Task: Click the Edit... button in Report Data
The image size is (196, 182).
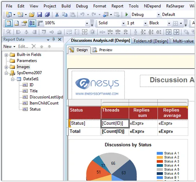Action: 23,46
